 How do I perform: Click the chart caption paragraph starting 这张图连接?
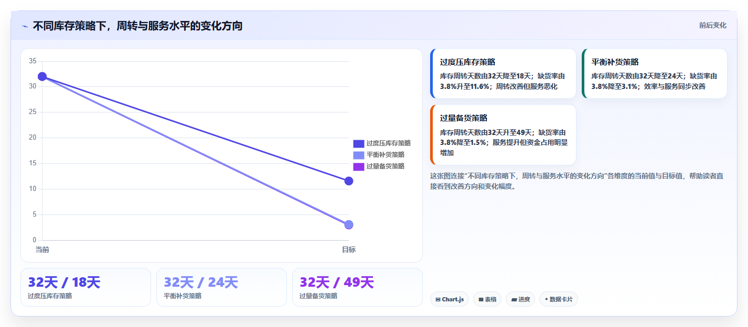(577, 181)
